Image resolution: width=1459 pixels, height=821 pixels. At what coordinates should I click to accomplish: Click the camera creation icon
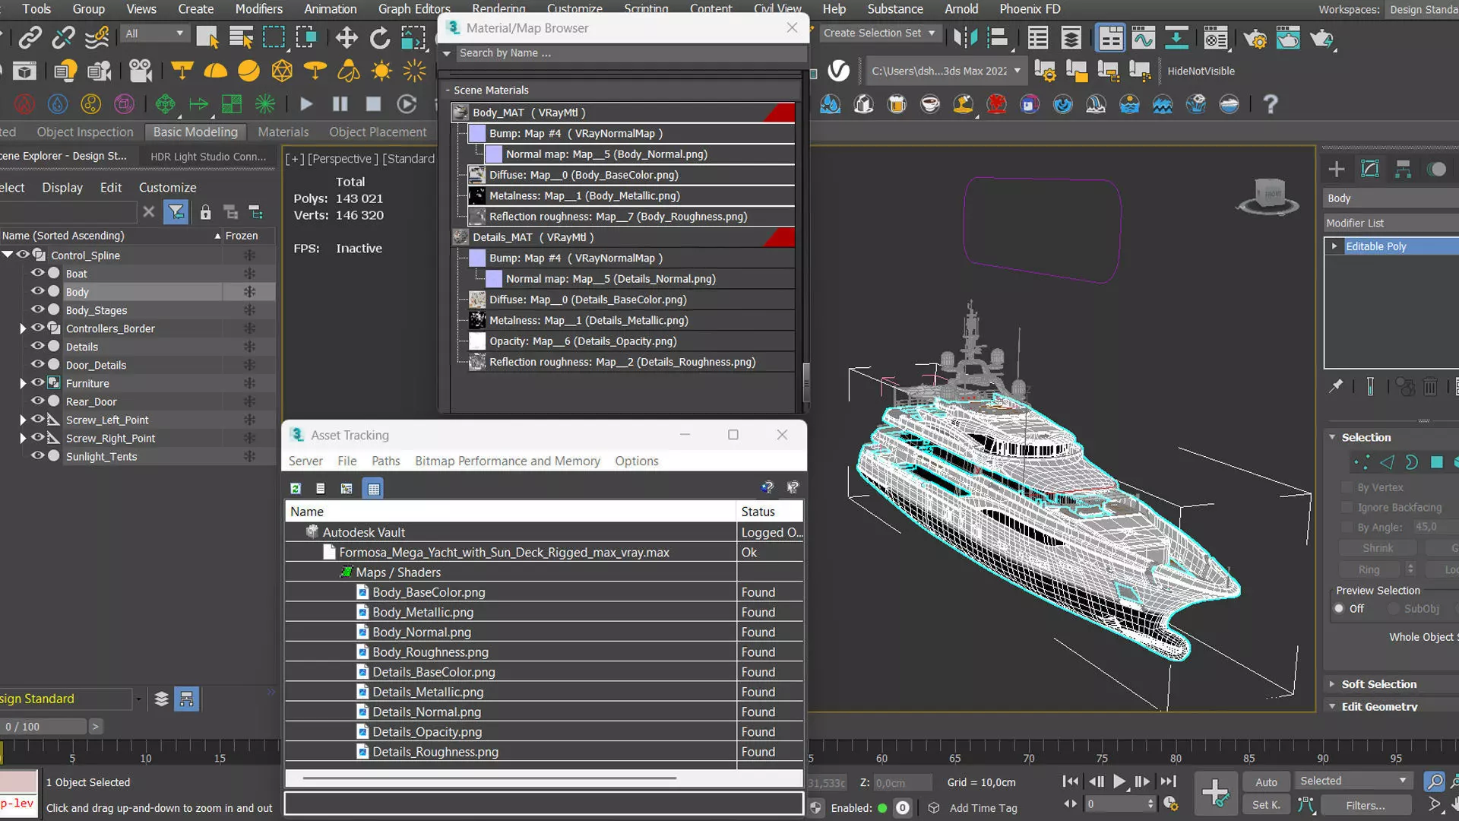tap(141, 71)
